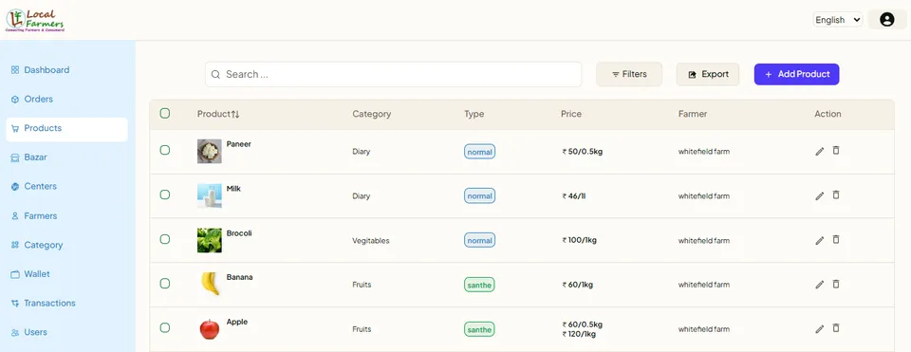Image resolution: width=911 pixels, height=352 pixels.
Task: Check the Paneer row checkbox
Action: click(x=165, y=150)
